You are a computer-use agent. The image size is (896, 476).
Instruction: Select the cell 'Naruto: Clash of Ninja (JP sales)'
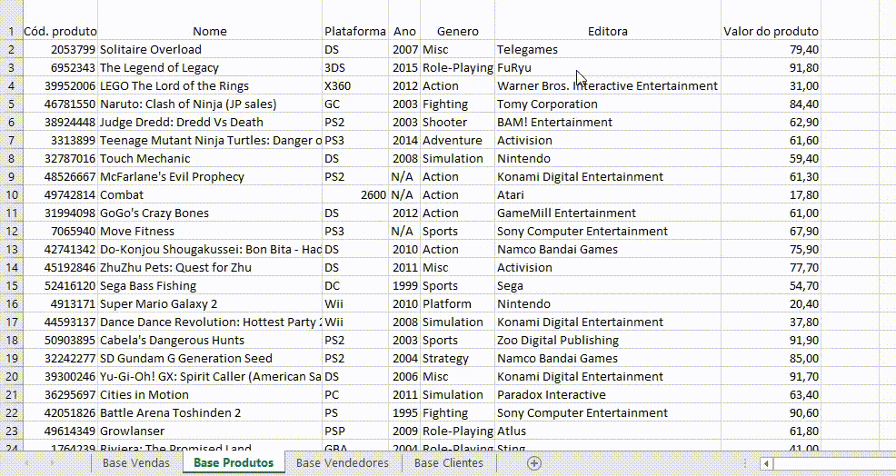coord(210,104)
